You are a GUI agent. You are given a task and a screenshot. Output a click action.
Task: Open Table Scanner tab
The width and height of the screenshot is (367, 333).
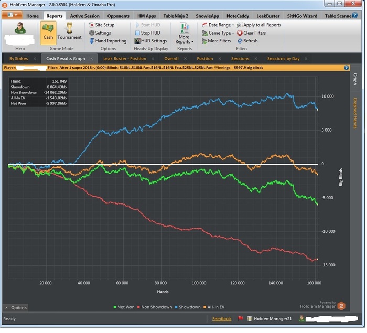click(338, 16)
